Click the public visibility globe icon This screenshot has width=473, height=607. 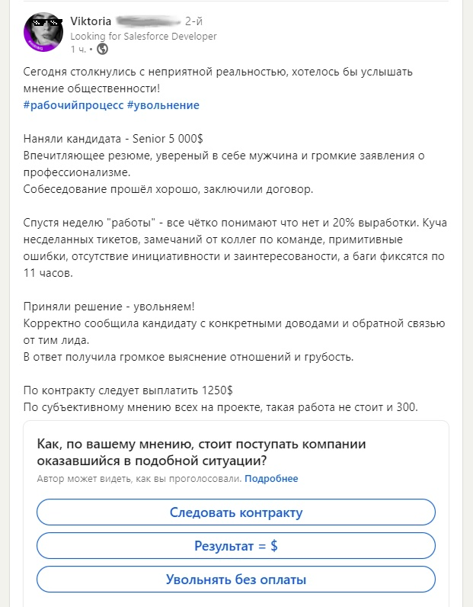tap(103, 49)
